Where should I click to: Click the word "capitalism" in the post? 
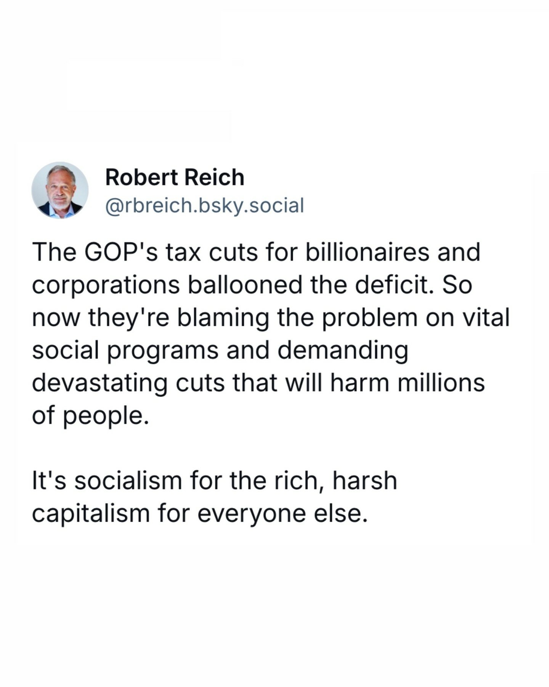(x=91, y=513)
